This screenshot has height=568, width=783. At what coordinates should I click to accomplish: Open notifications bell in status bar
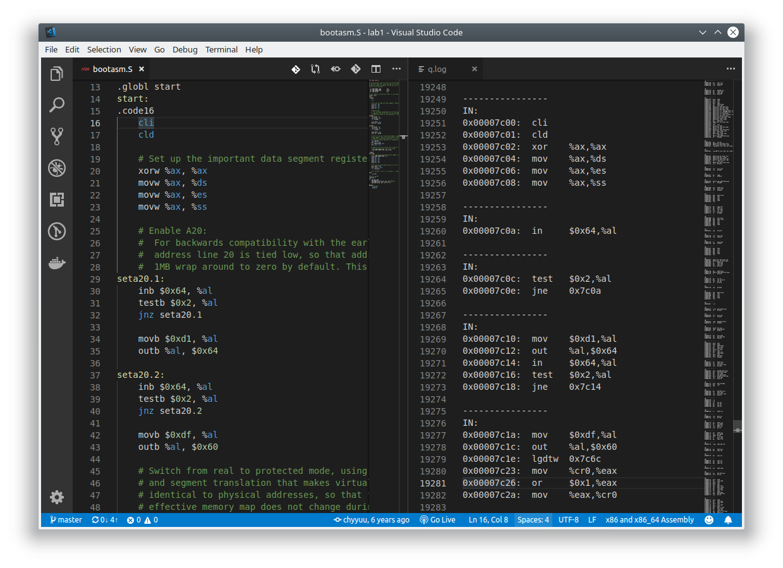728,520
